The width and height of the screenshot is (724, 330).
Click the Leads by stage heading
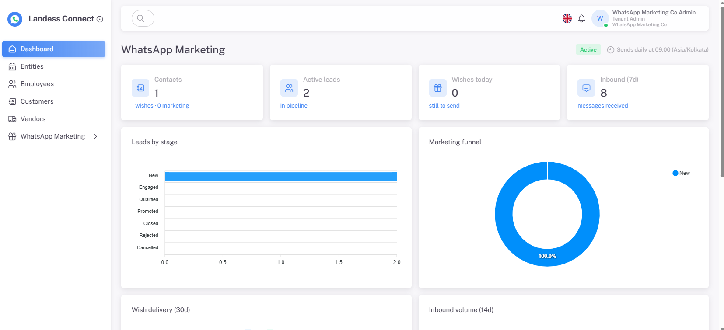(154, 142)
